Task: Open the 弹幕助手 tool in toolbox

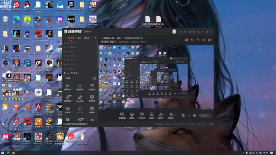Action: pyautogui.click(x=68, y=87)
